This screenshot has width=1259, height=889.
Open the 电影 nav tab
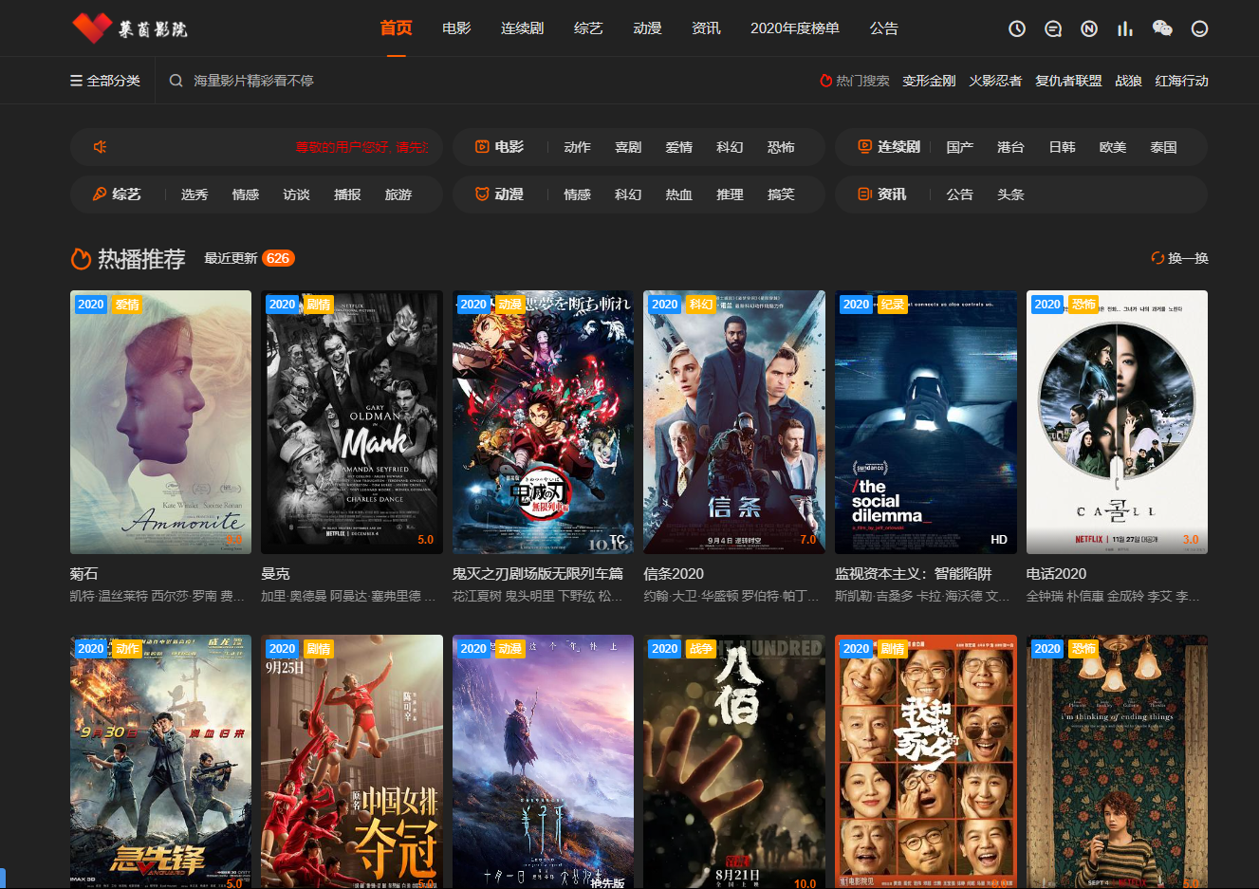456,28
